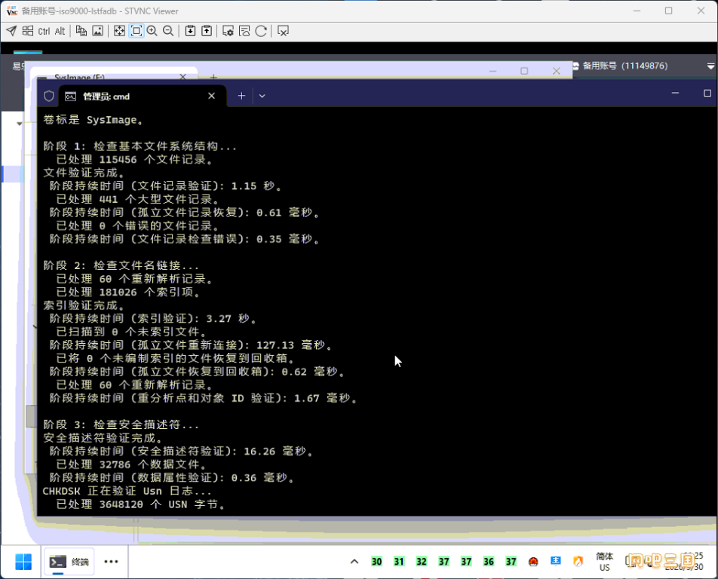This screenshot has width=718, height=579.
Task: Click the disconnect icon in STVNC toolbar
Action: coord(283,31)
